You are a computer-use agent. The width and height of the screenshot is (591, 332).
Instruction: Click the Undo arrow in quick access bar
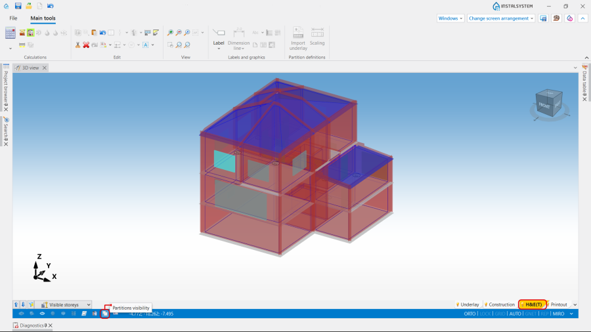[51, 6]
